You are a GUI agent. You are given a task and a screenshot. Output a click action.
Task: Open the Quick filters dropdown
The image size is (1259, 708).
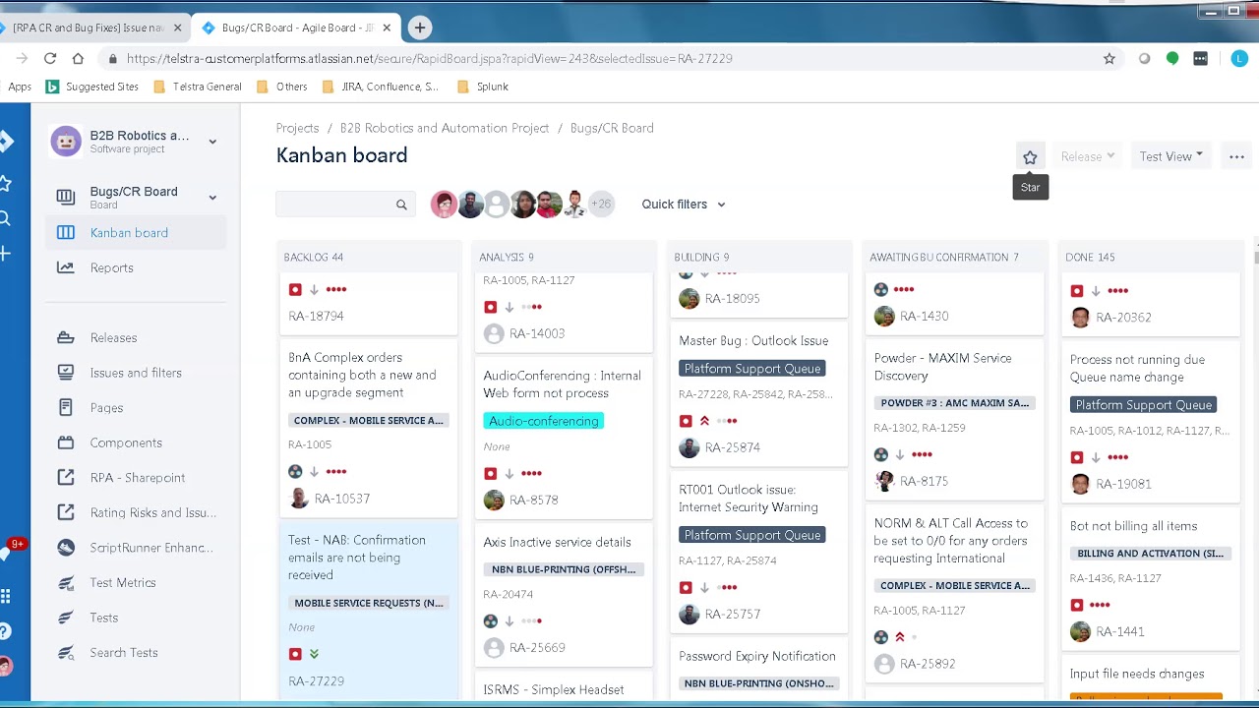tap(684, 205)
